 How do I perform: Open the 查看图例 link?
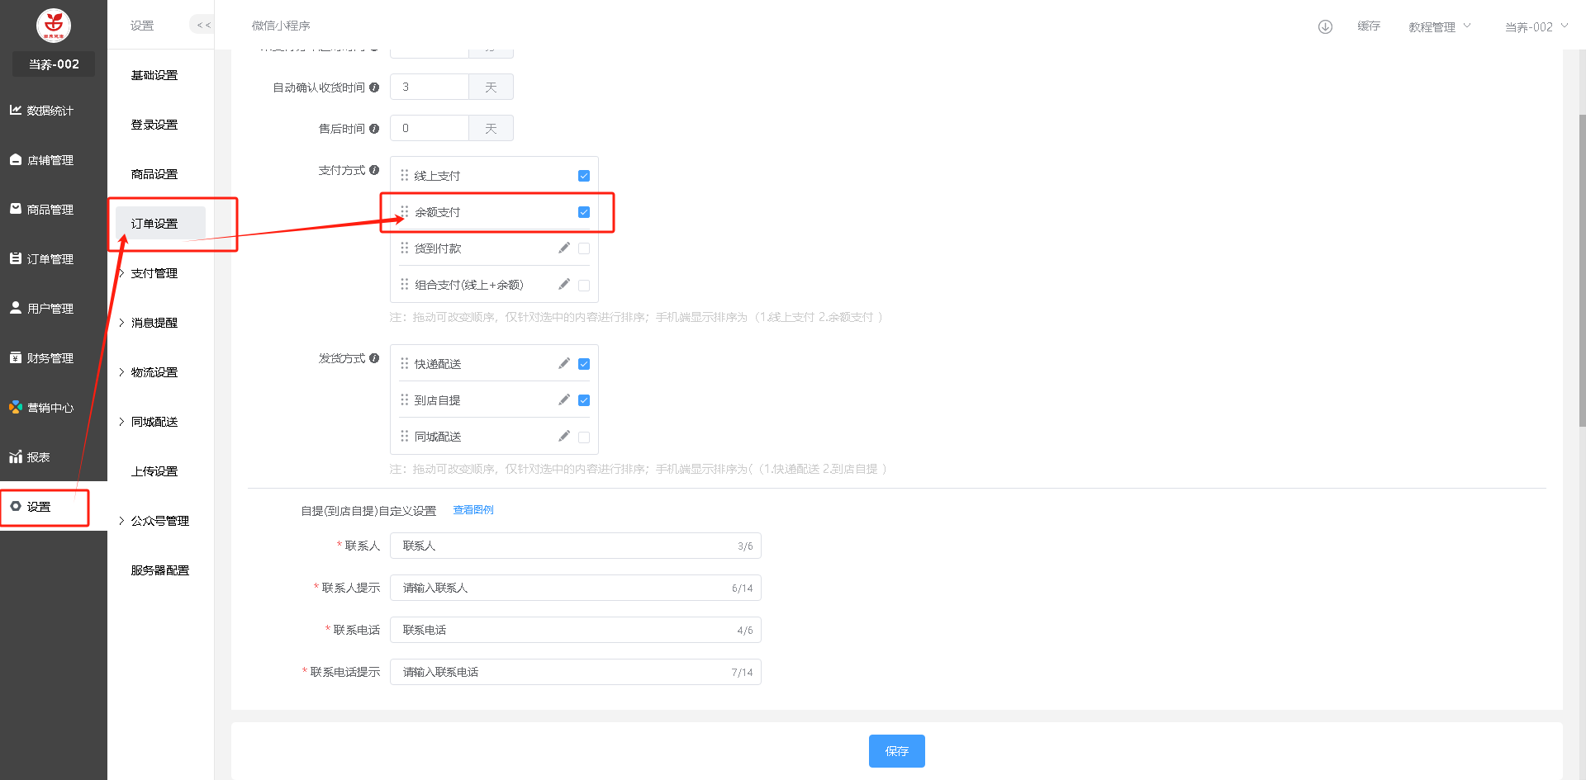click(473, 510)
